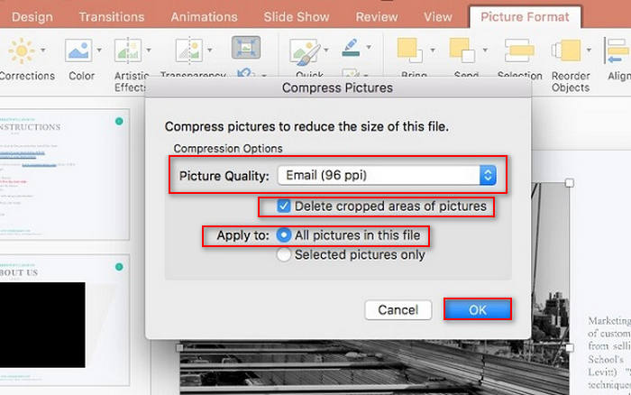
Task: Open the Picture Quality dropdown
Action: click(386, 175)
